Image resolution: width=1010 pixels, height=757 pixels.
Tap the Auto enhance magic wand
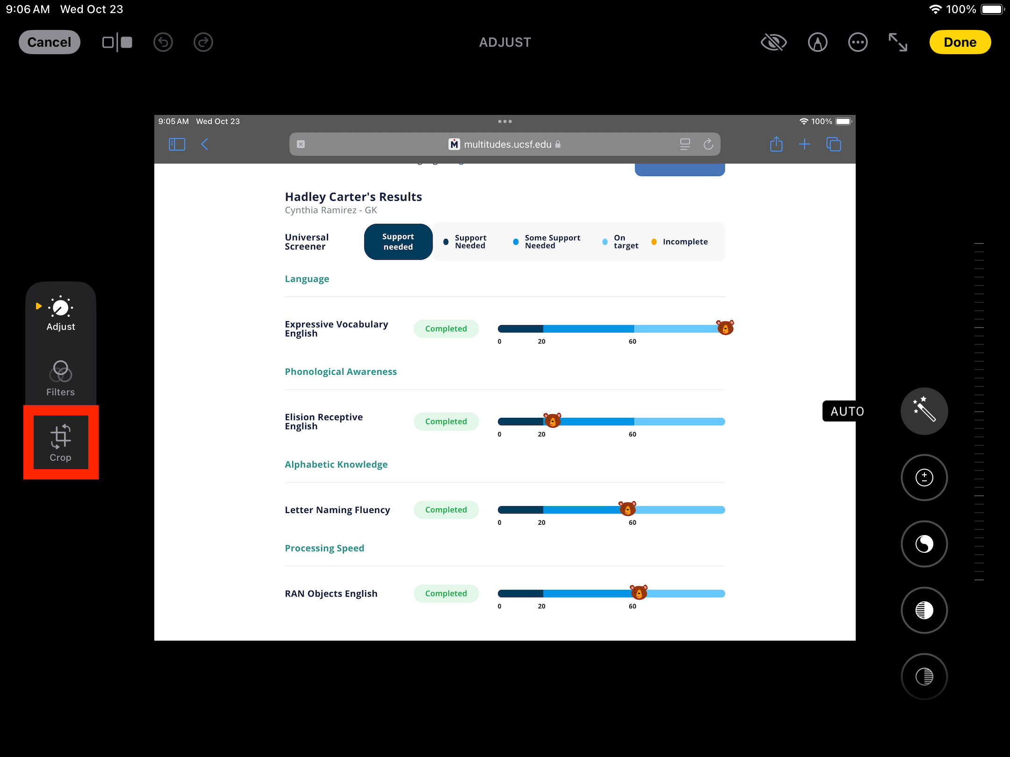[x=924, y=411]
